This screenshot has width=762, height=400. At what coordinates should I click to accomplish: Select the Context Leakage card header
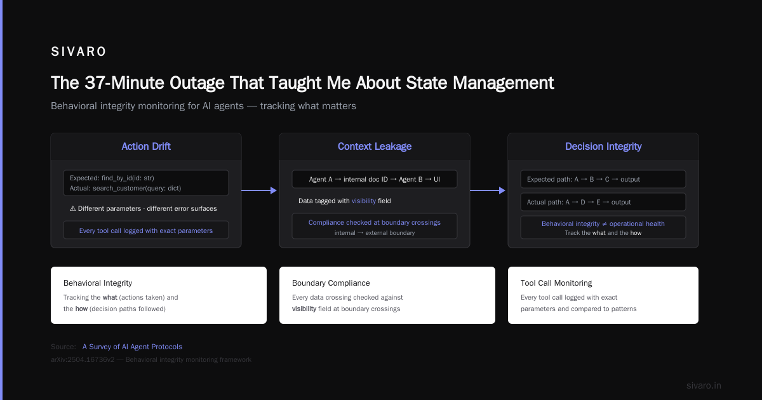(x=375, y=147)
